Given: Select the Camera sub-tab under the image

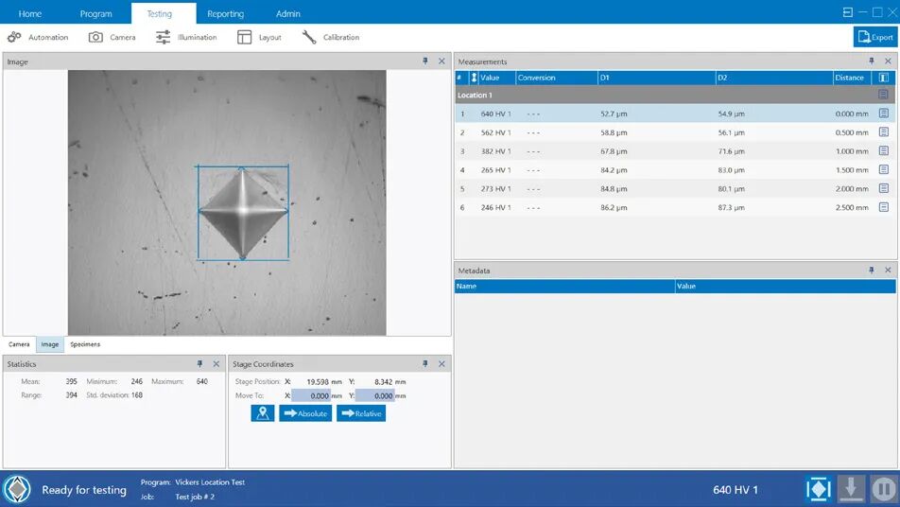Looking at the screenshot, I should (x=19, y=344).
